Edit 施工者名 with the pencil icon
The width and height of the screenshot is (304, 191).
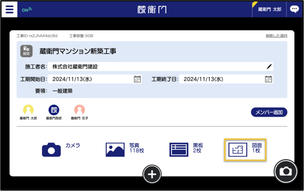[x=269, y=66]
